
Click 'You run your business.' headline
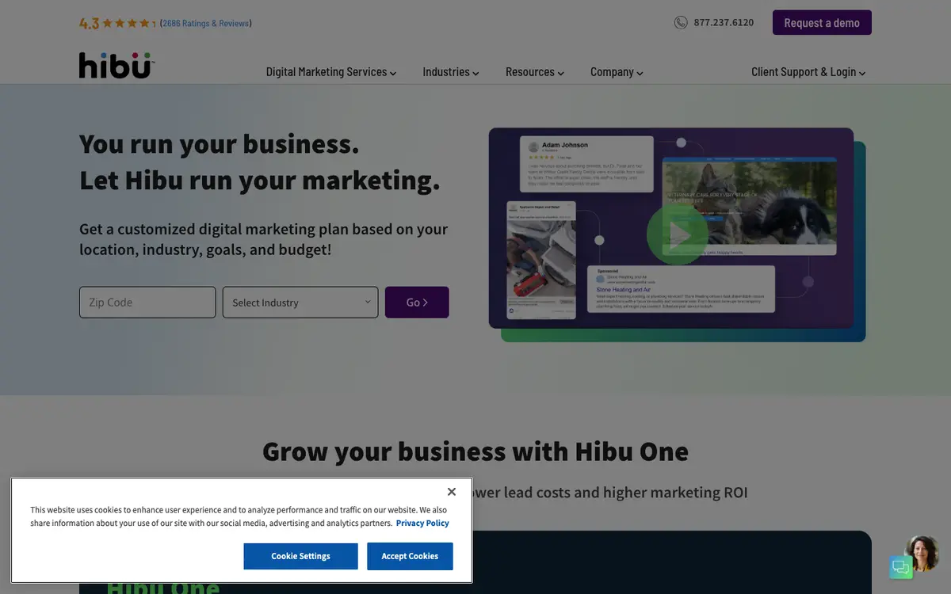219,144
